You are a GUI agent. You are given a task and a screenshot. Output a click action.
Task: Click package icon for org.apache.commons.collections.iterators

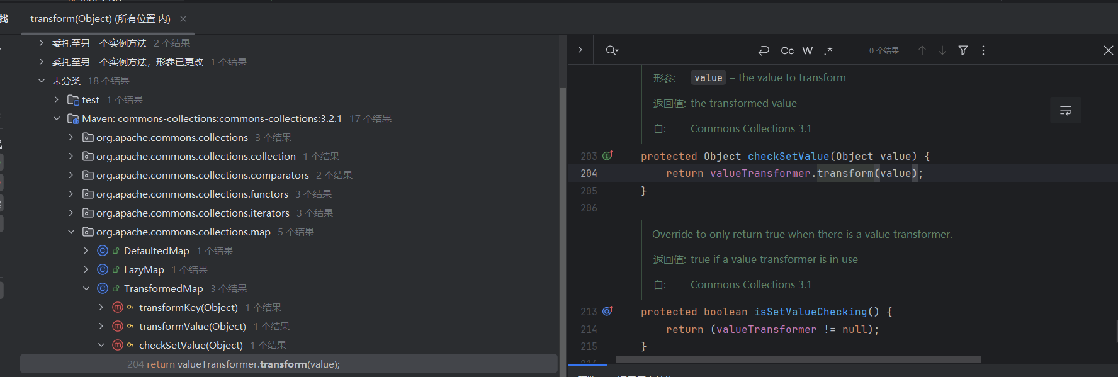pos(88,213)
